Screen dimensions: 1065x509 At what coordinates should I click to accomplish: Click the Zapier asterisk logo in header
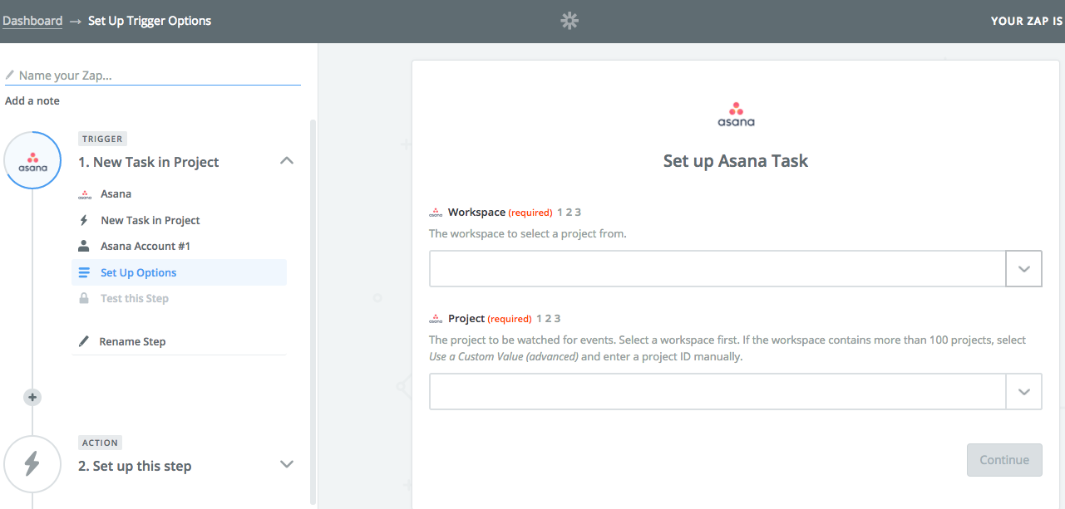point(569,22)
